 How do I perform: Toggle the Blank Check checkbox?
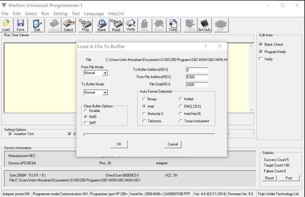[261, 44]
